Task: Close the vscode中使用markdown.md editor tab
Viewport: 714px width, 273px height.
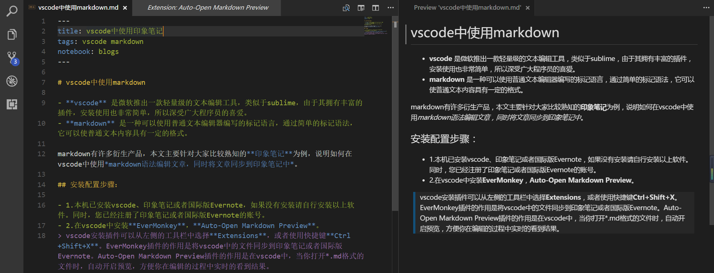Action: click(x=125, y=8)
